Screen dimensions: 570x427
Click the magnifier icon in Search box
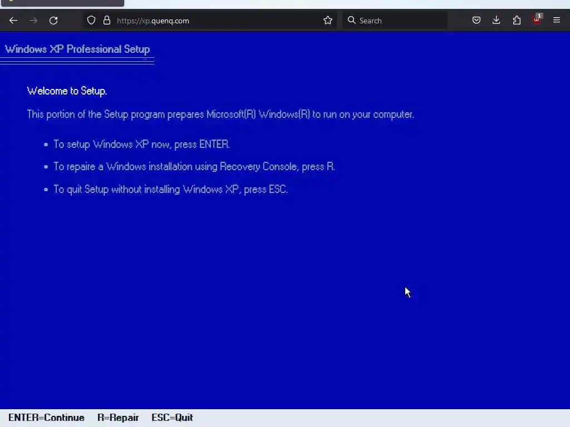click(351, 21)
